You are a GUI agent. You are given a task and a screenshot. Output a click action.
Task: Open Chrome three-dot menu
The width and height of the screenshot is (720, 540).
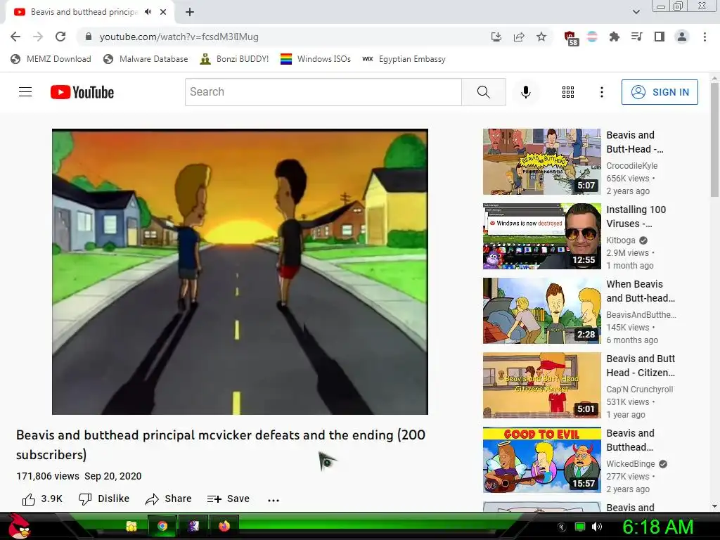[x=705, y=37]
